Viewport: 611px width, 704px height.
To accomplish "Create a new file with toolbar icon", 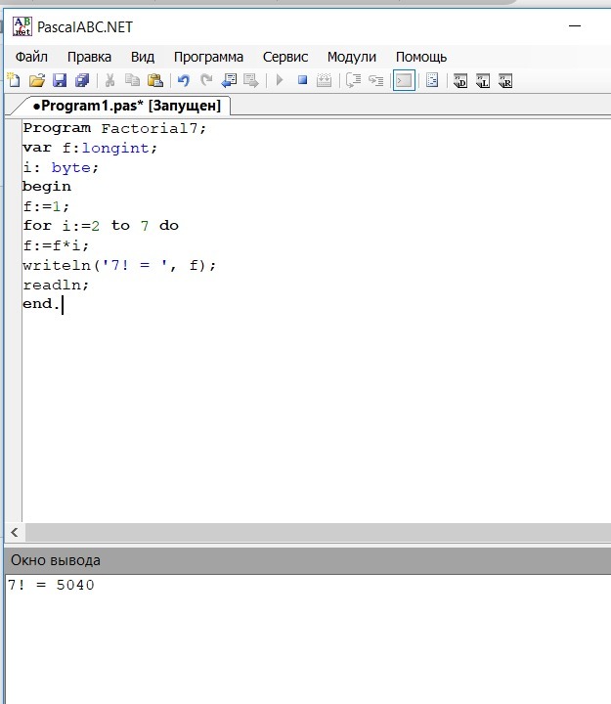I will pos(13,81).
